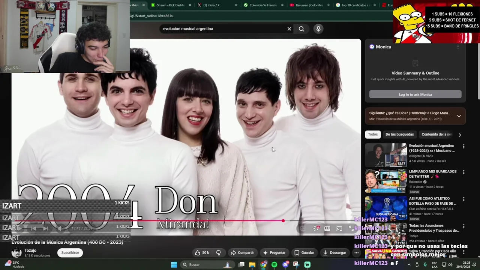
Task: Open Chrome from the taskbar
Action: [x=264, y=265]
